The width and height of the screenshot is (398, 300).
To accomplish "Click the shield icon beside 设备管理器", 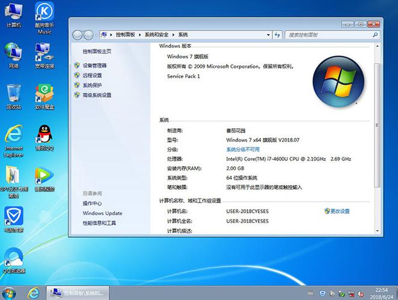I will point(77,65).
